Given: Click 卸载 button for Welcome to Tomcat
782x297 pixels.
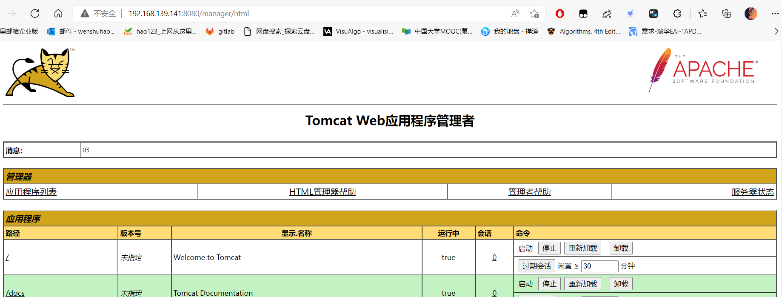Looking at the screenshot, I should [x=621, y=248].
